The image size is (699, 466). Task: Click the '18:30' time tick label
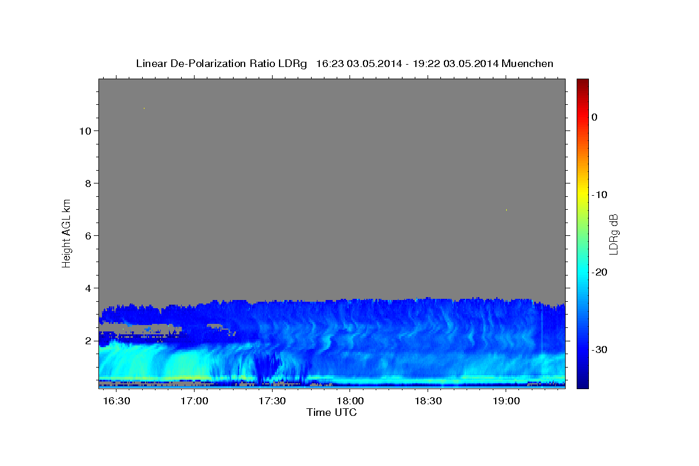[428, 401]
